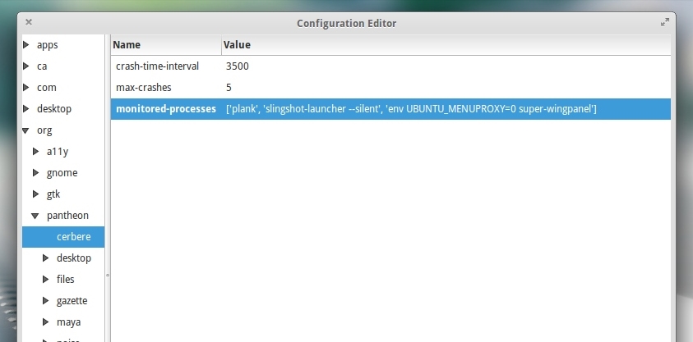Expand the top-level desktop node

point(26,108)
